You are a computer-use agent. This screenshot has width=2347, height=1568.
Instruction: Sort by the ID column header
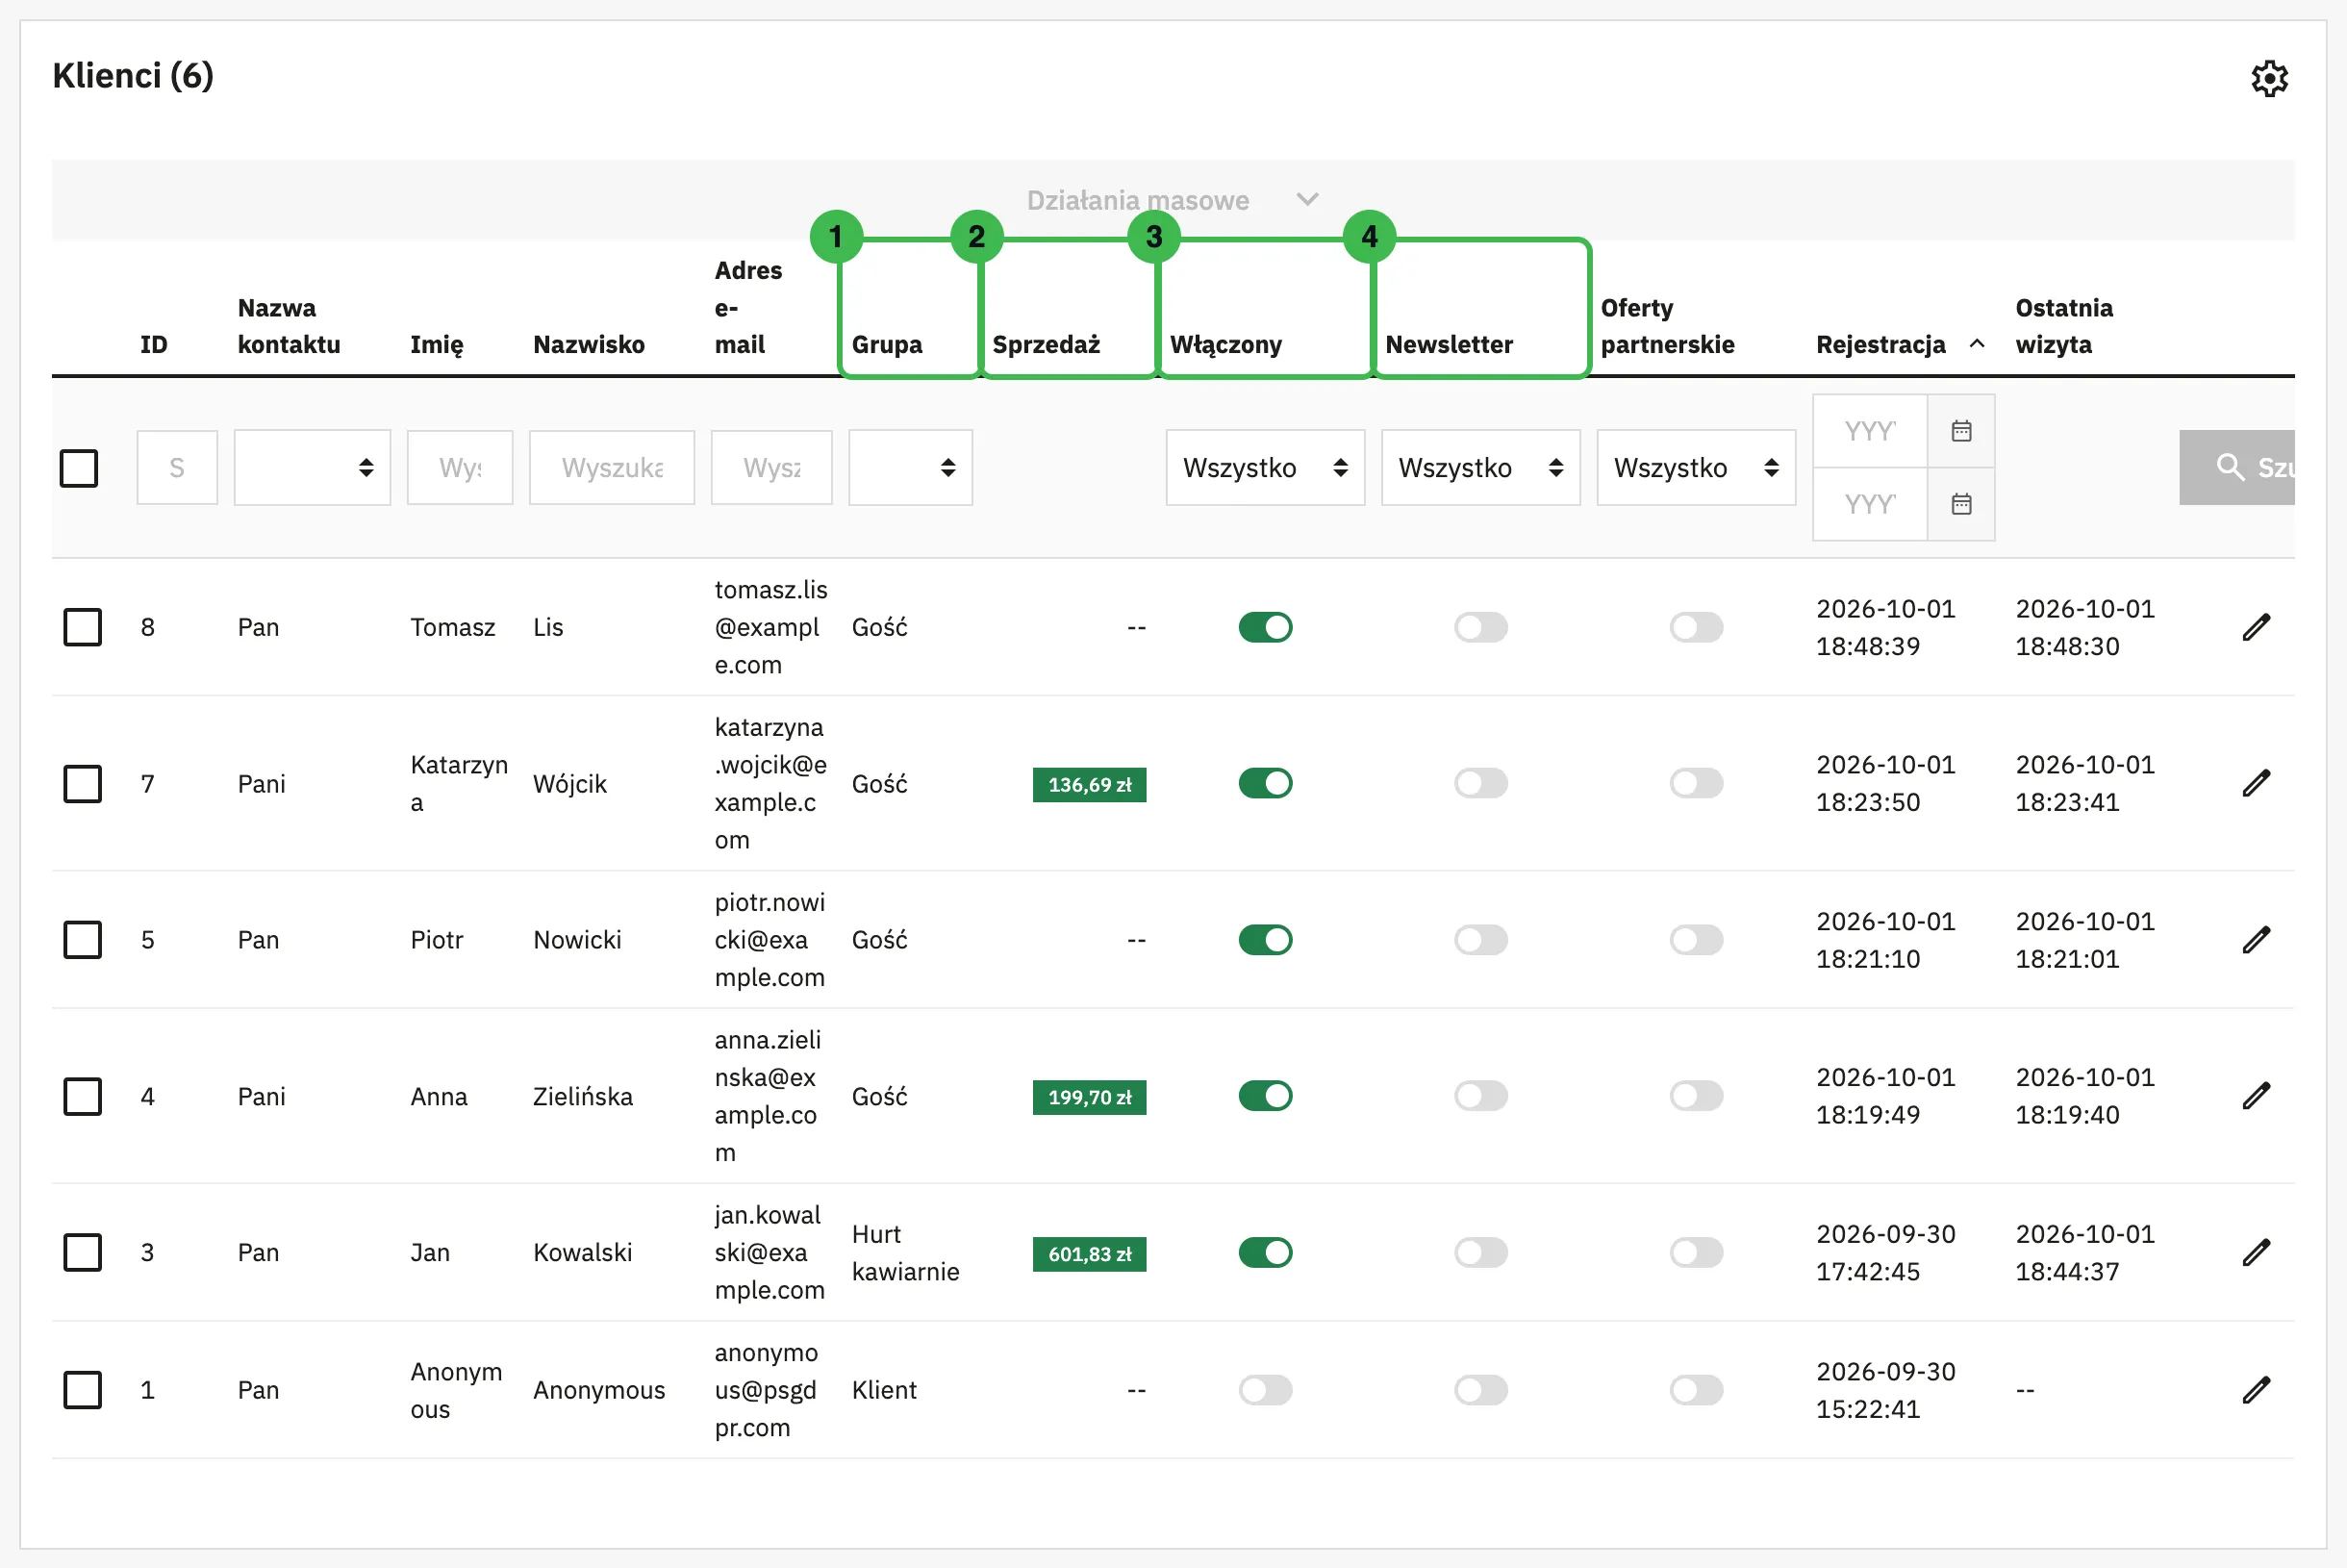(x=154, y=345)
